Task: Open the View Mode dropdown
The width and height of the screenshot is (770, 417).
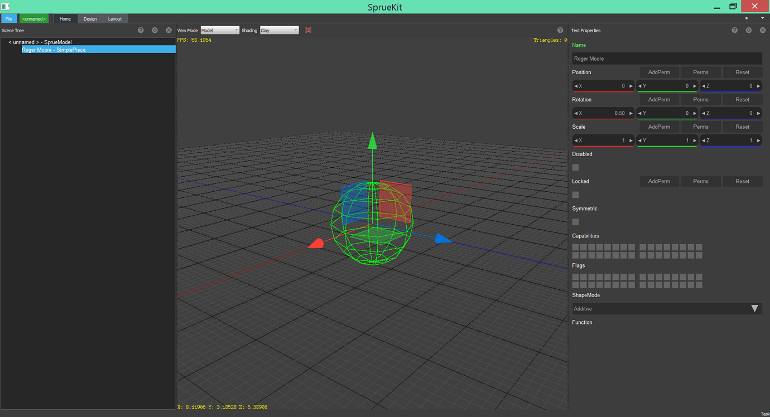Action: pos(220,30)
